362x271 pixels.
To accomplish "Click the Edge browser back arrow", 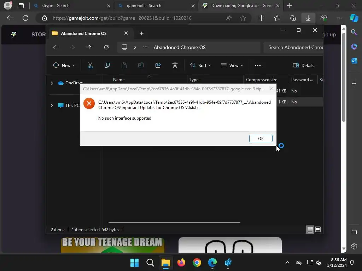I will coord(10,18).
